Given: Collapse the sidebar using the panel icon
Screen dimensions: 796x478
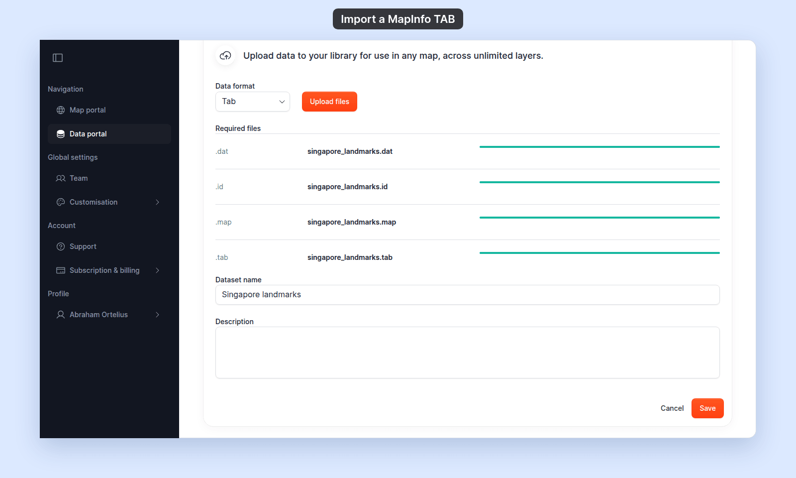Looking at the screenshot, I should [58, 58].
